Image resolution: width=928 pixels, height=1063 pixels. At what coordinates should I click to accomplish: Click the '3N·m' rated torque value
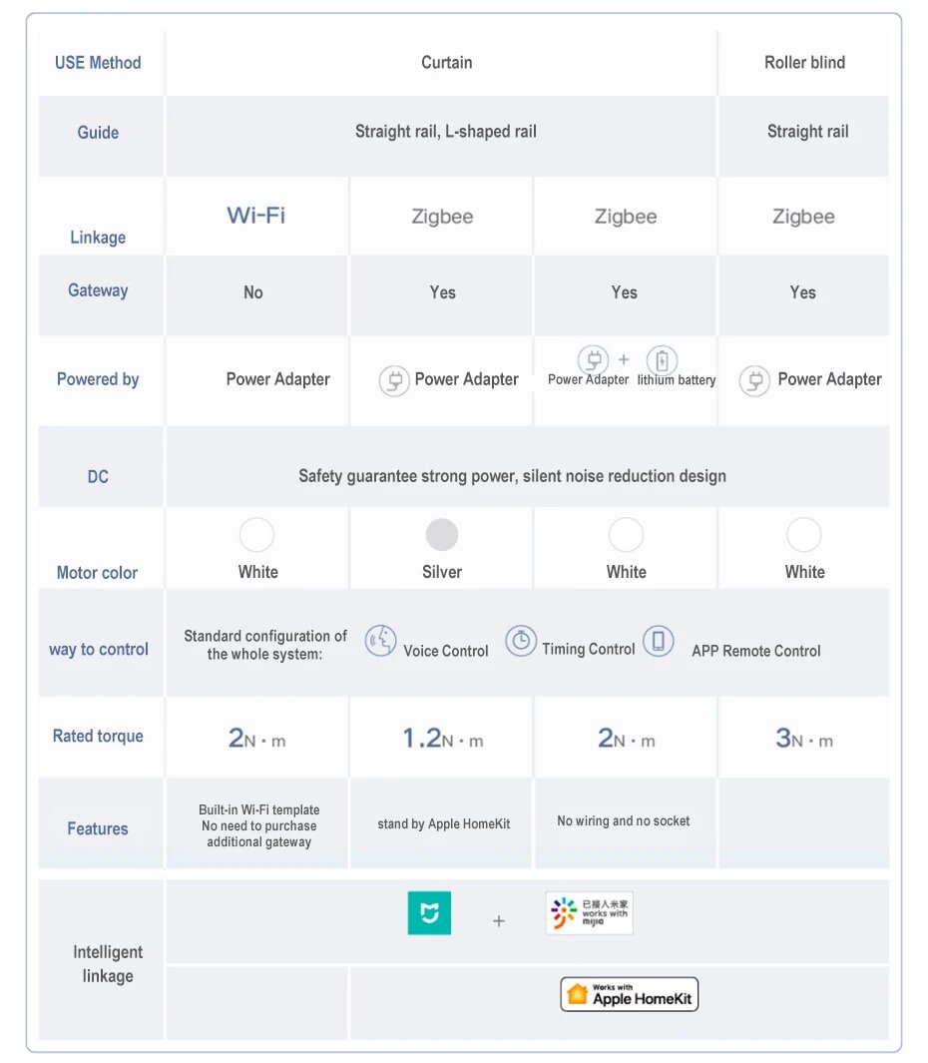click(804, 739)
